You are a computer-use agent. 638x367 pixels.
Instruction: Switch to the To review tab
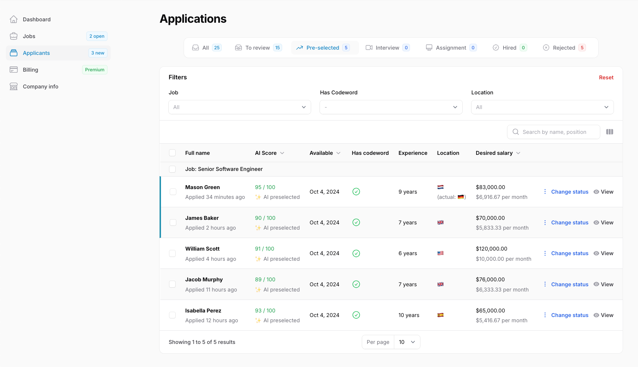[x=258, y=48]
